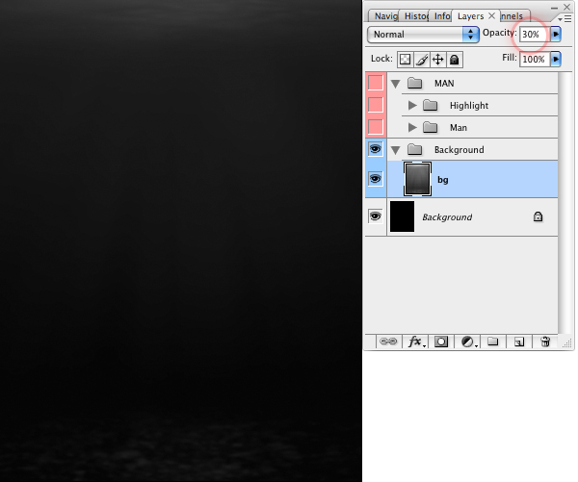Viewport: 578px width, 482px height.
Task: Click the Fill label
Action: tap(509, 58)
